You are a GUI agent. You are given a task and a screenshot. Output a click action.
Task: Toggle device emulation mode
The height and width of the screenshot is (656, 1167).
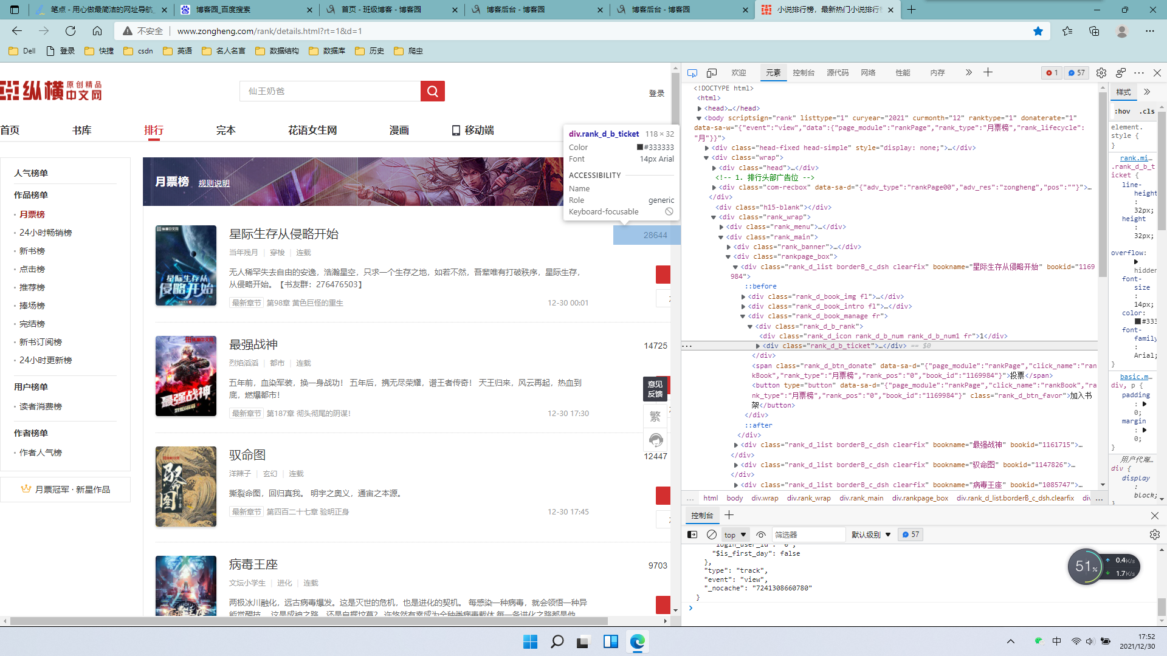[x=712, y=73]
